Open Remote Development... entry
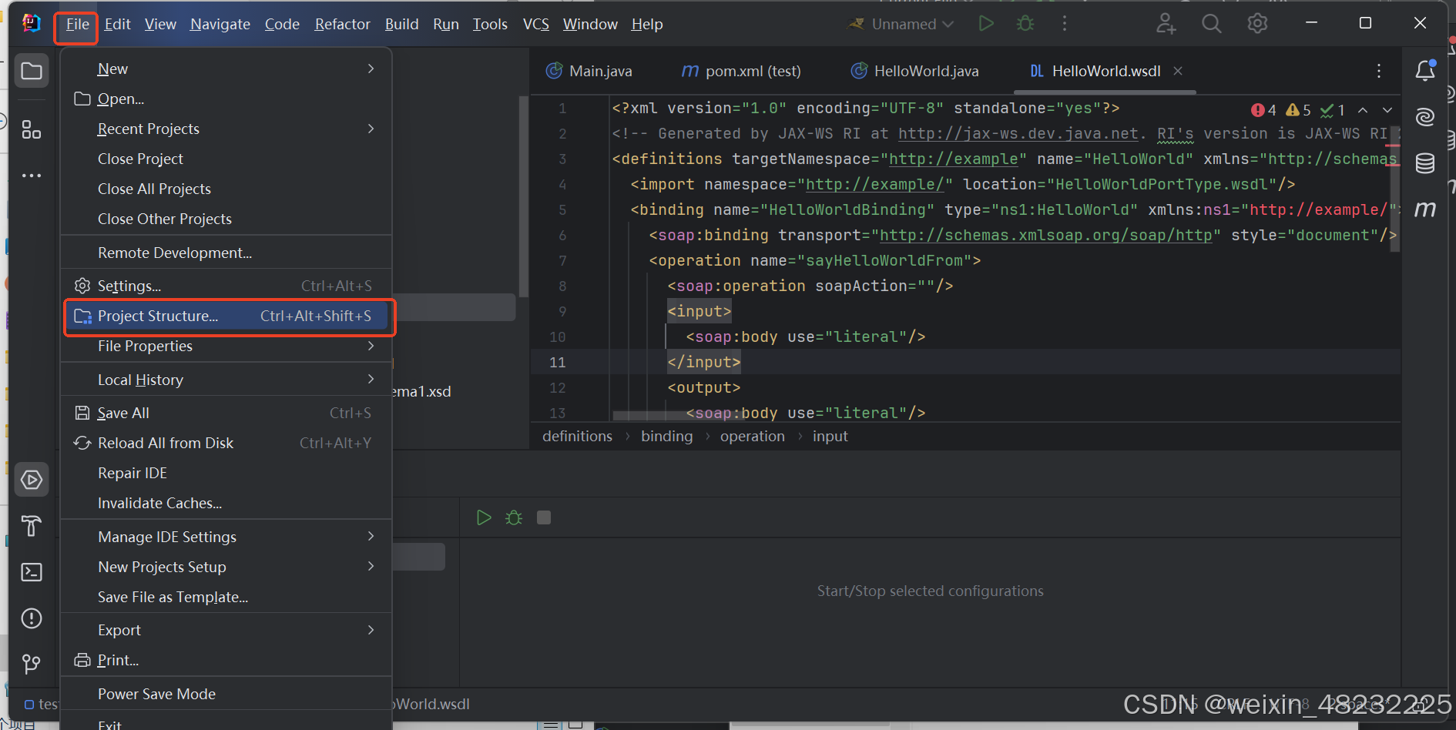 click(226, 253)
